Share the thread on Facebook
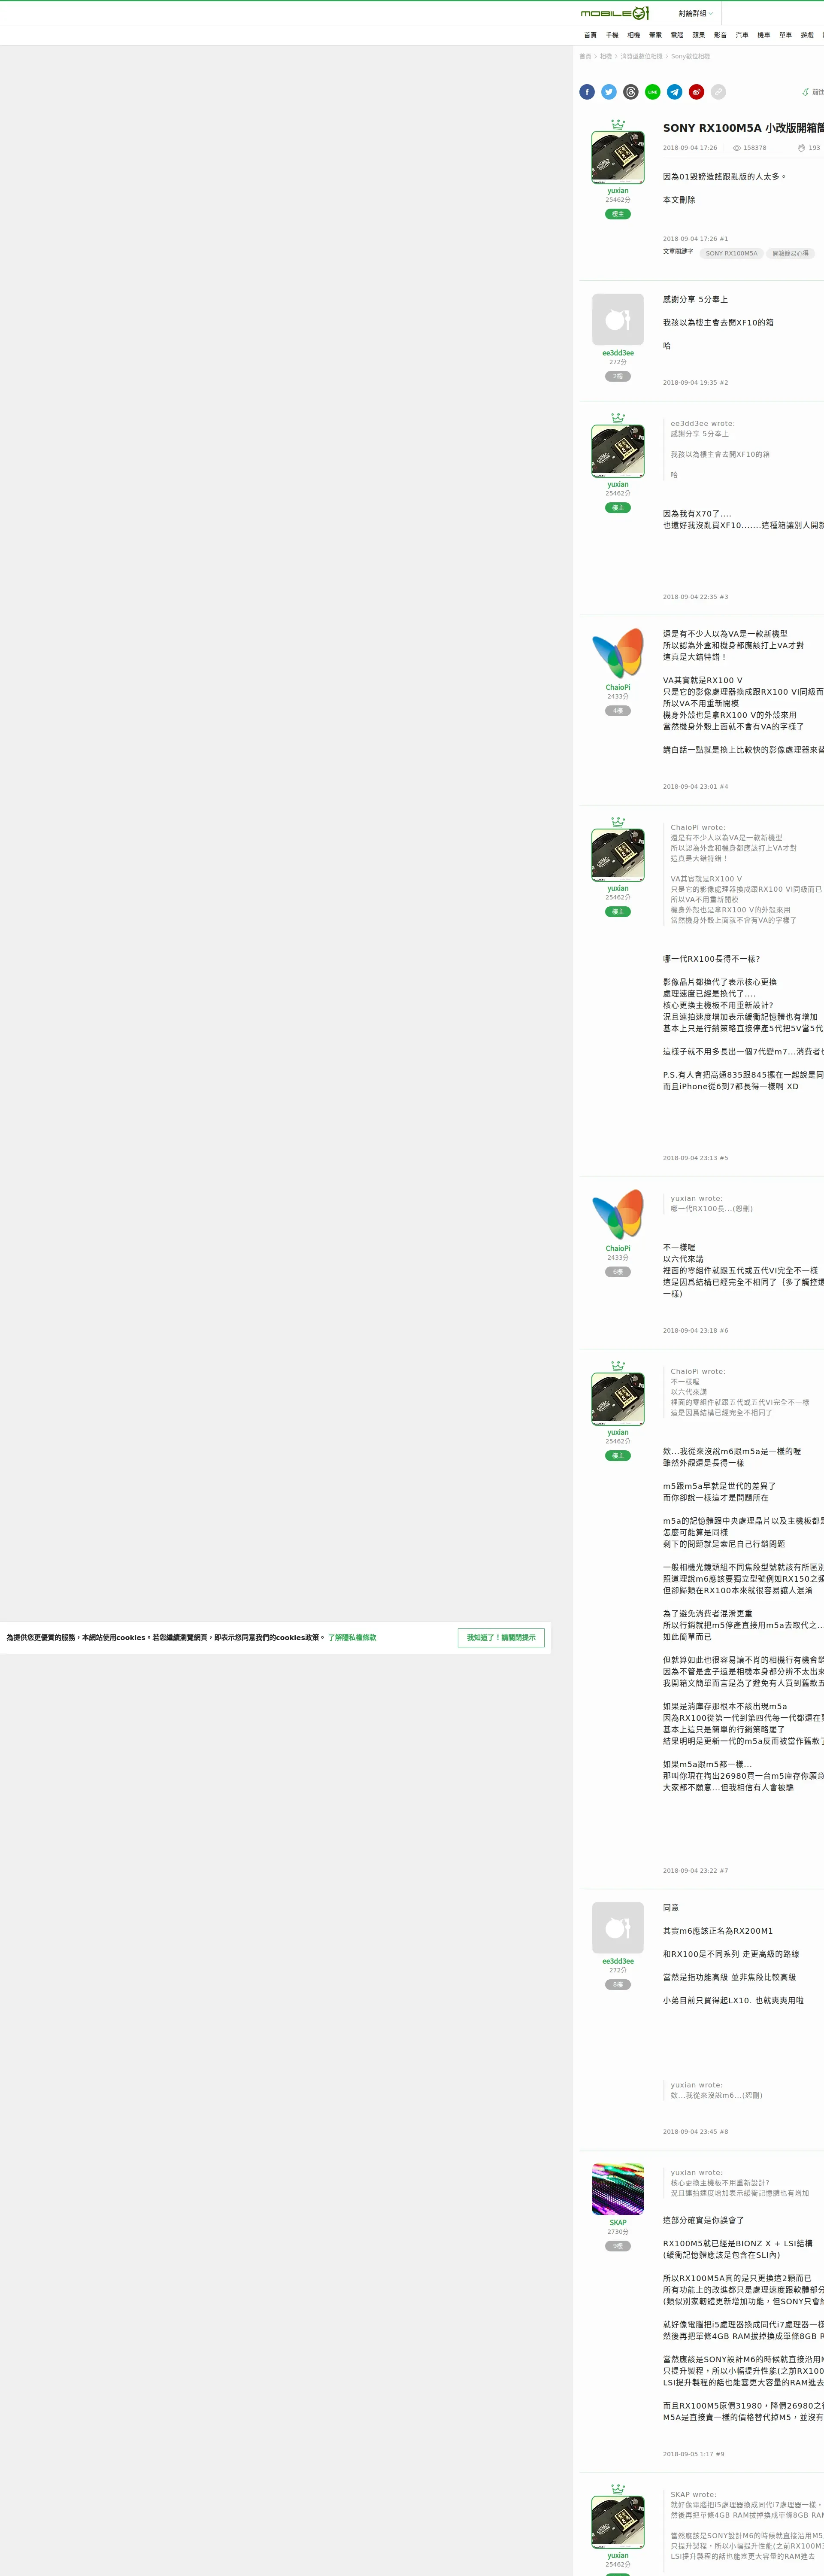The height and width of the screenshot is (2576, 824). pos(587,92)
